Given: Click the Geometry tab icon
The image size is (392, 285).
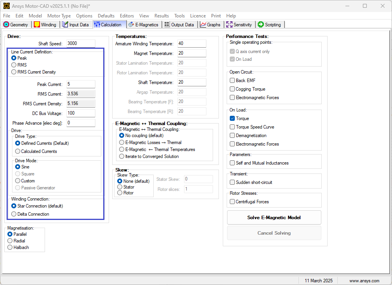Looking at the screenshot, I should (x=6, y=24).
